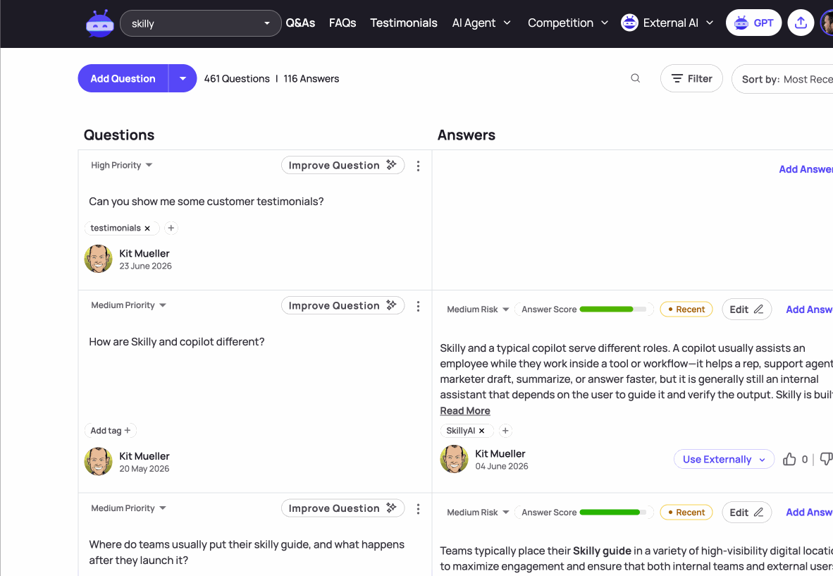
Task: Open the Use Externally dropdown
Action: click(724, 459)
